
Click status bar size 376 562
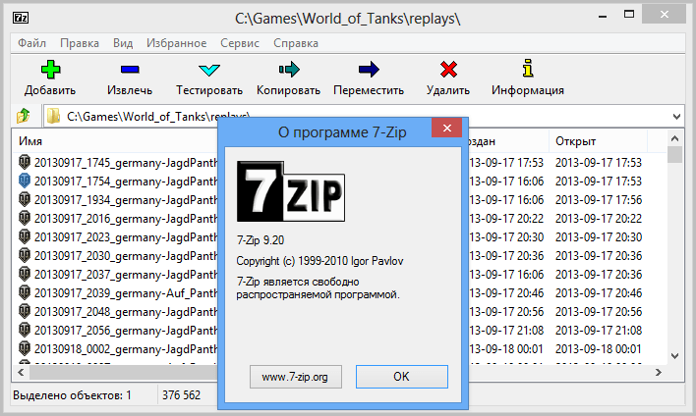pos(181,394)
